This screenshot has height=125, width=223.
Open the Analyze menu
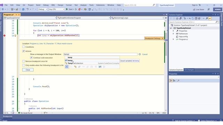coord(84,5)
